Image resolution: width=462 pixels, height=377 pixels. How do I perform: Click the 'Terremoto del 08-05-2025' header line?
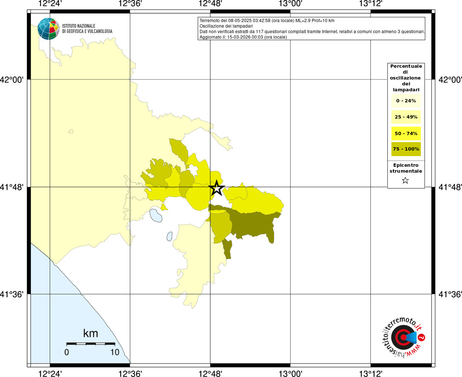[x=267, y=21]
